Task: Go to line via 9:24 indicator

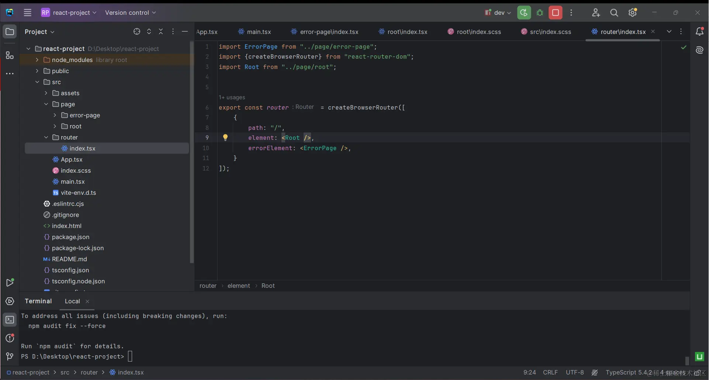Action: (x=530, y=373)
